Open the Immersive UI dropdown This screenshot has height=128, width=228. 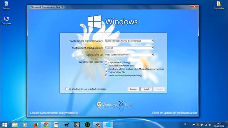129,55
